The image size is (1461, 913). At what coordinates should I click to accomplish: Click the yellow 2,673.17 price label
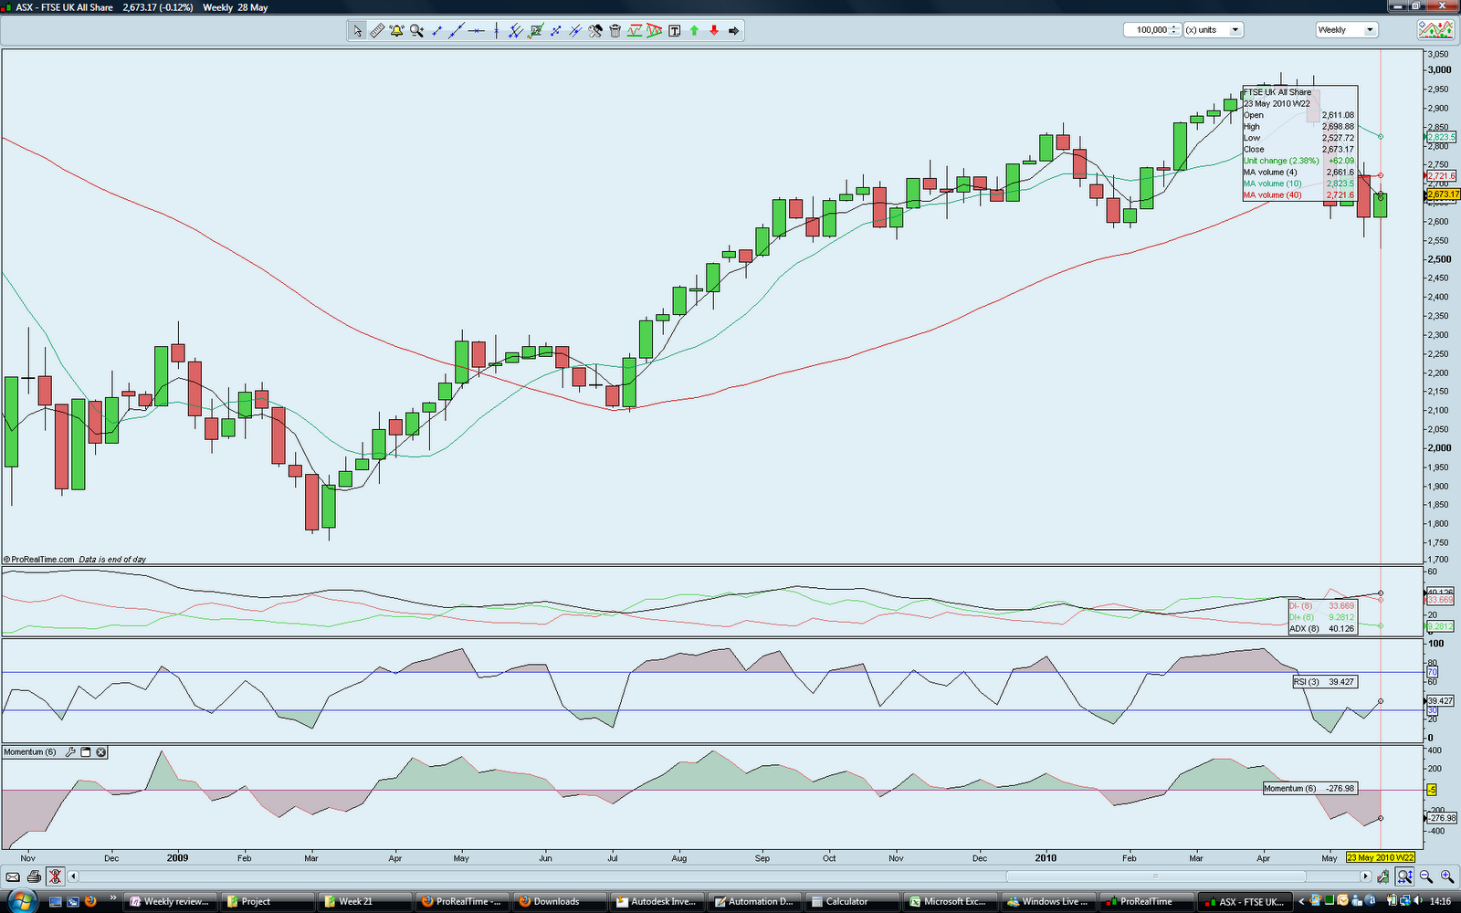(1444, 194)
